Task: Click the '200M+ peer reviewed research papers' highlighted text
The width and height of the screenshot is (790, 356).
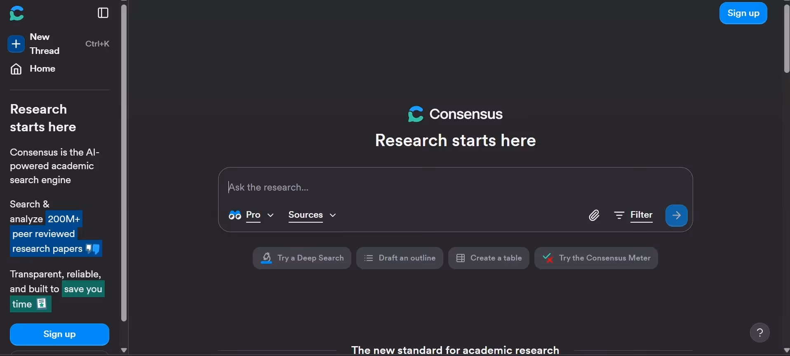Action: pyautogui.click(x=56, y=234)
